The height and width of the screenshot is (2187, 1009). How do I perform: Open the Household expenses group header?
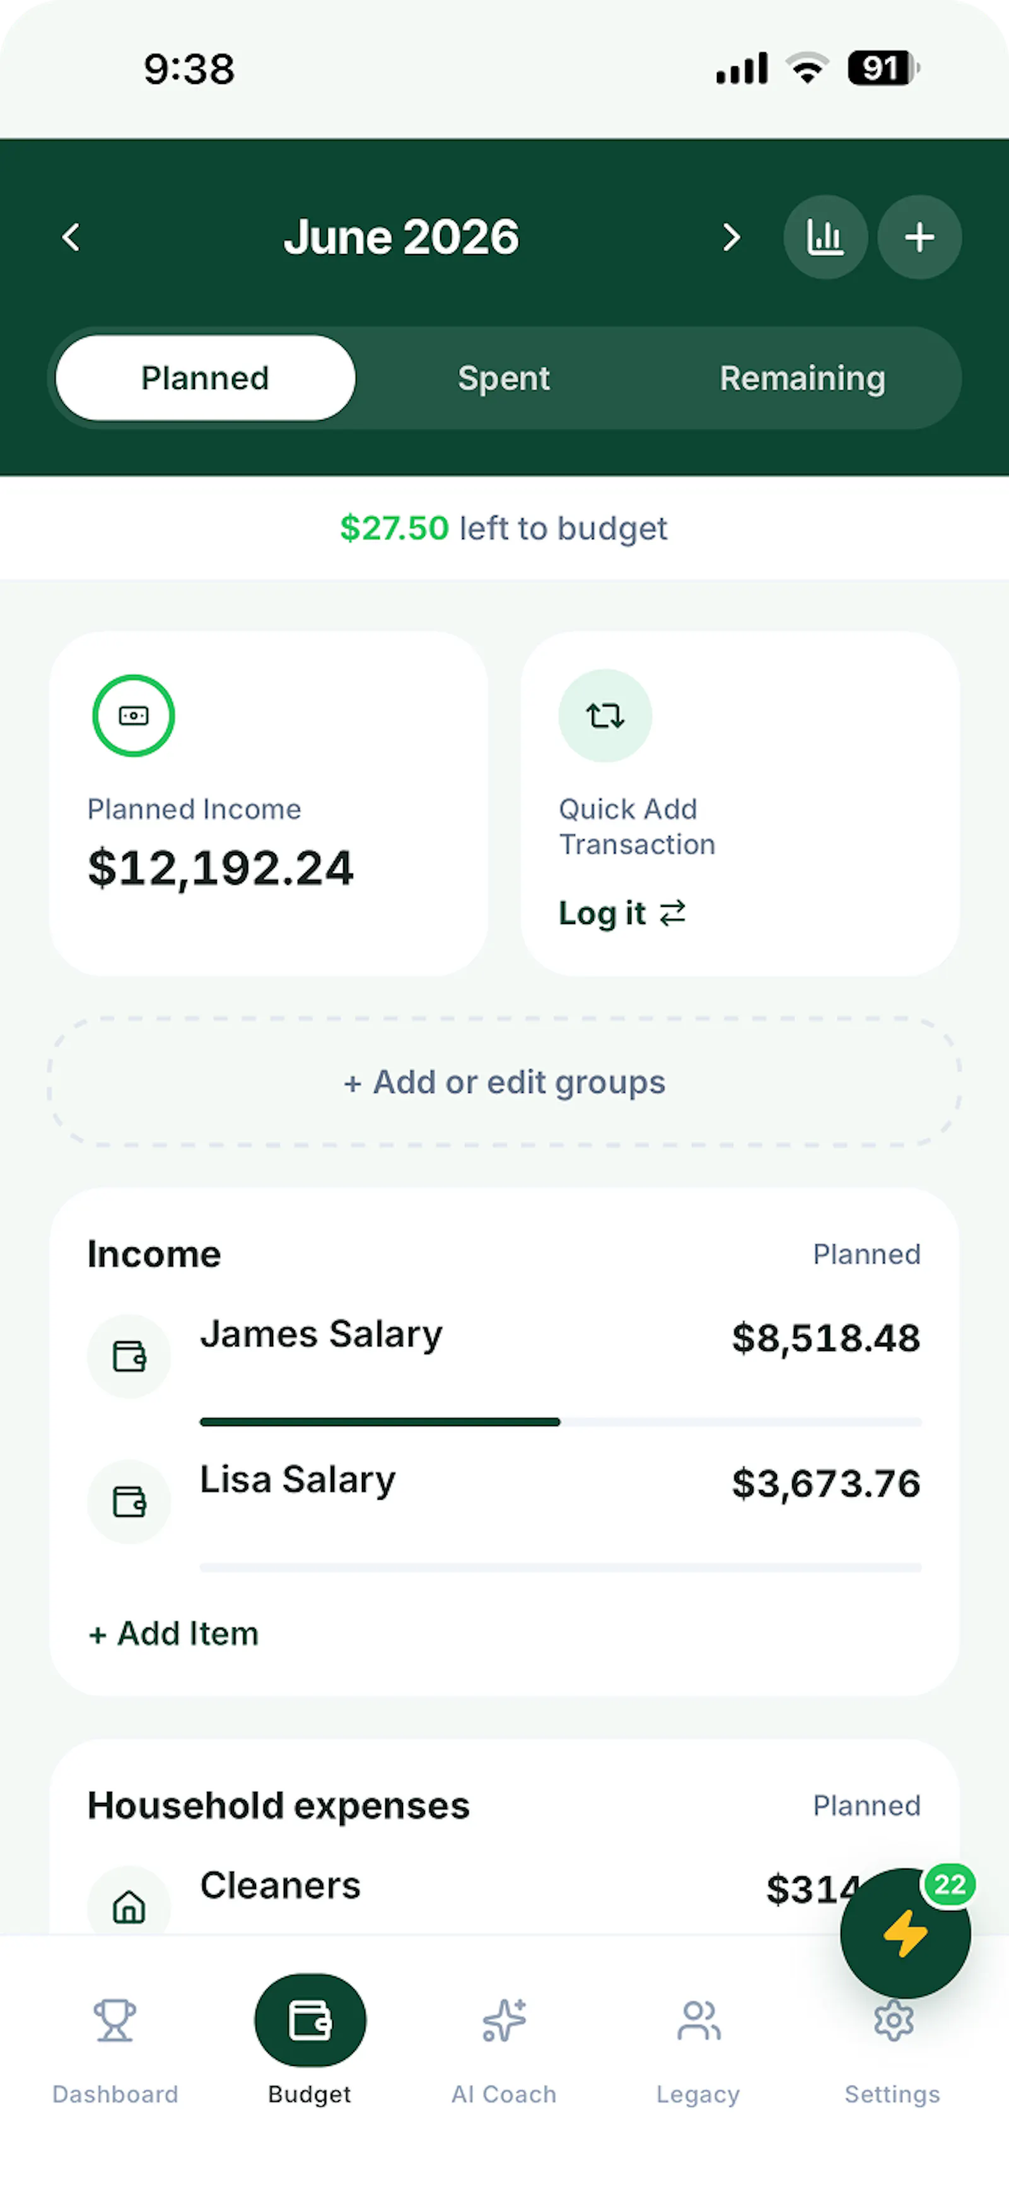[279, 1805]
